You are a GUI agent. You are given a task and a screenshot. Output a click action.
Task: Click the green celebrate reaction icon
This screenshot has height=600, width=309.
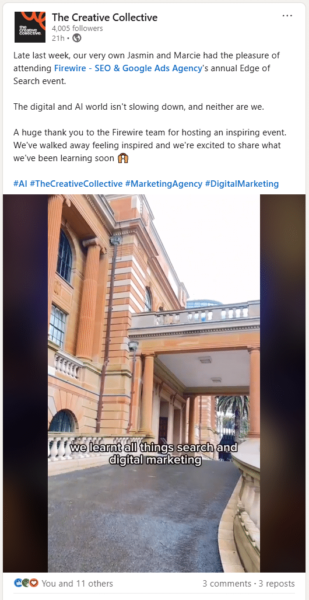click(x=26, y=583)
